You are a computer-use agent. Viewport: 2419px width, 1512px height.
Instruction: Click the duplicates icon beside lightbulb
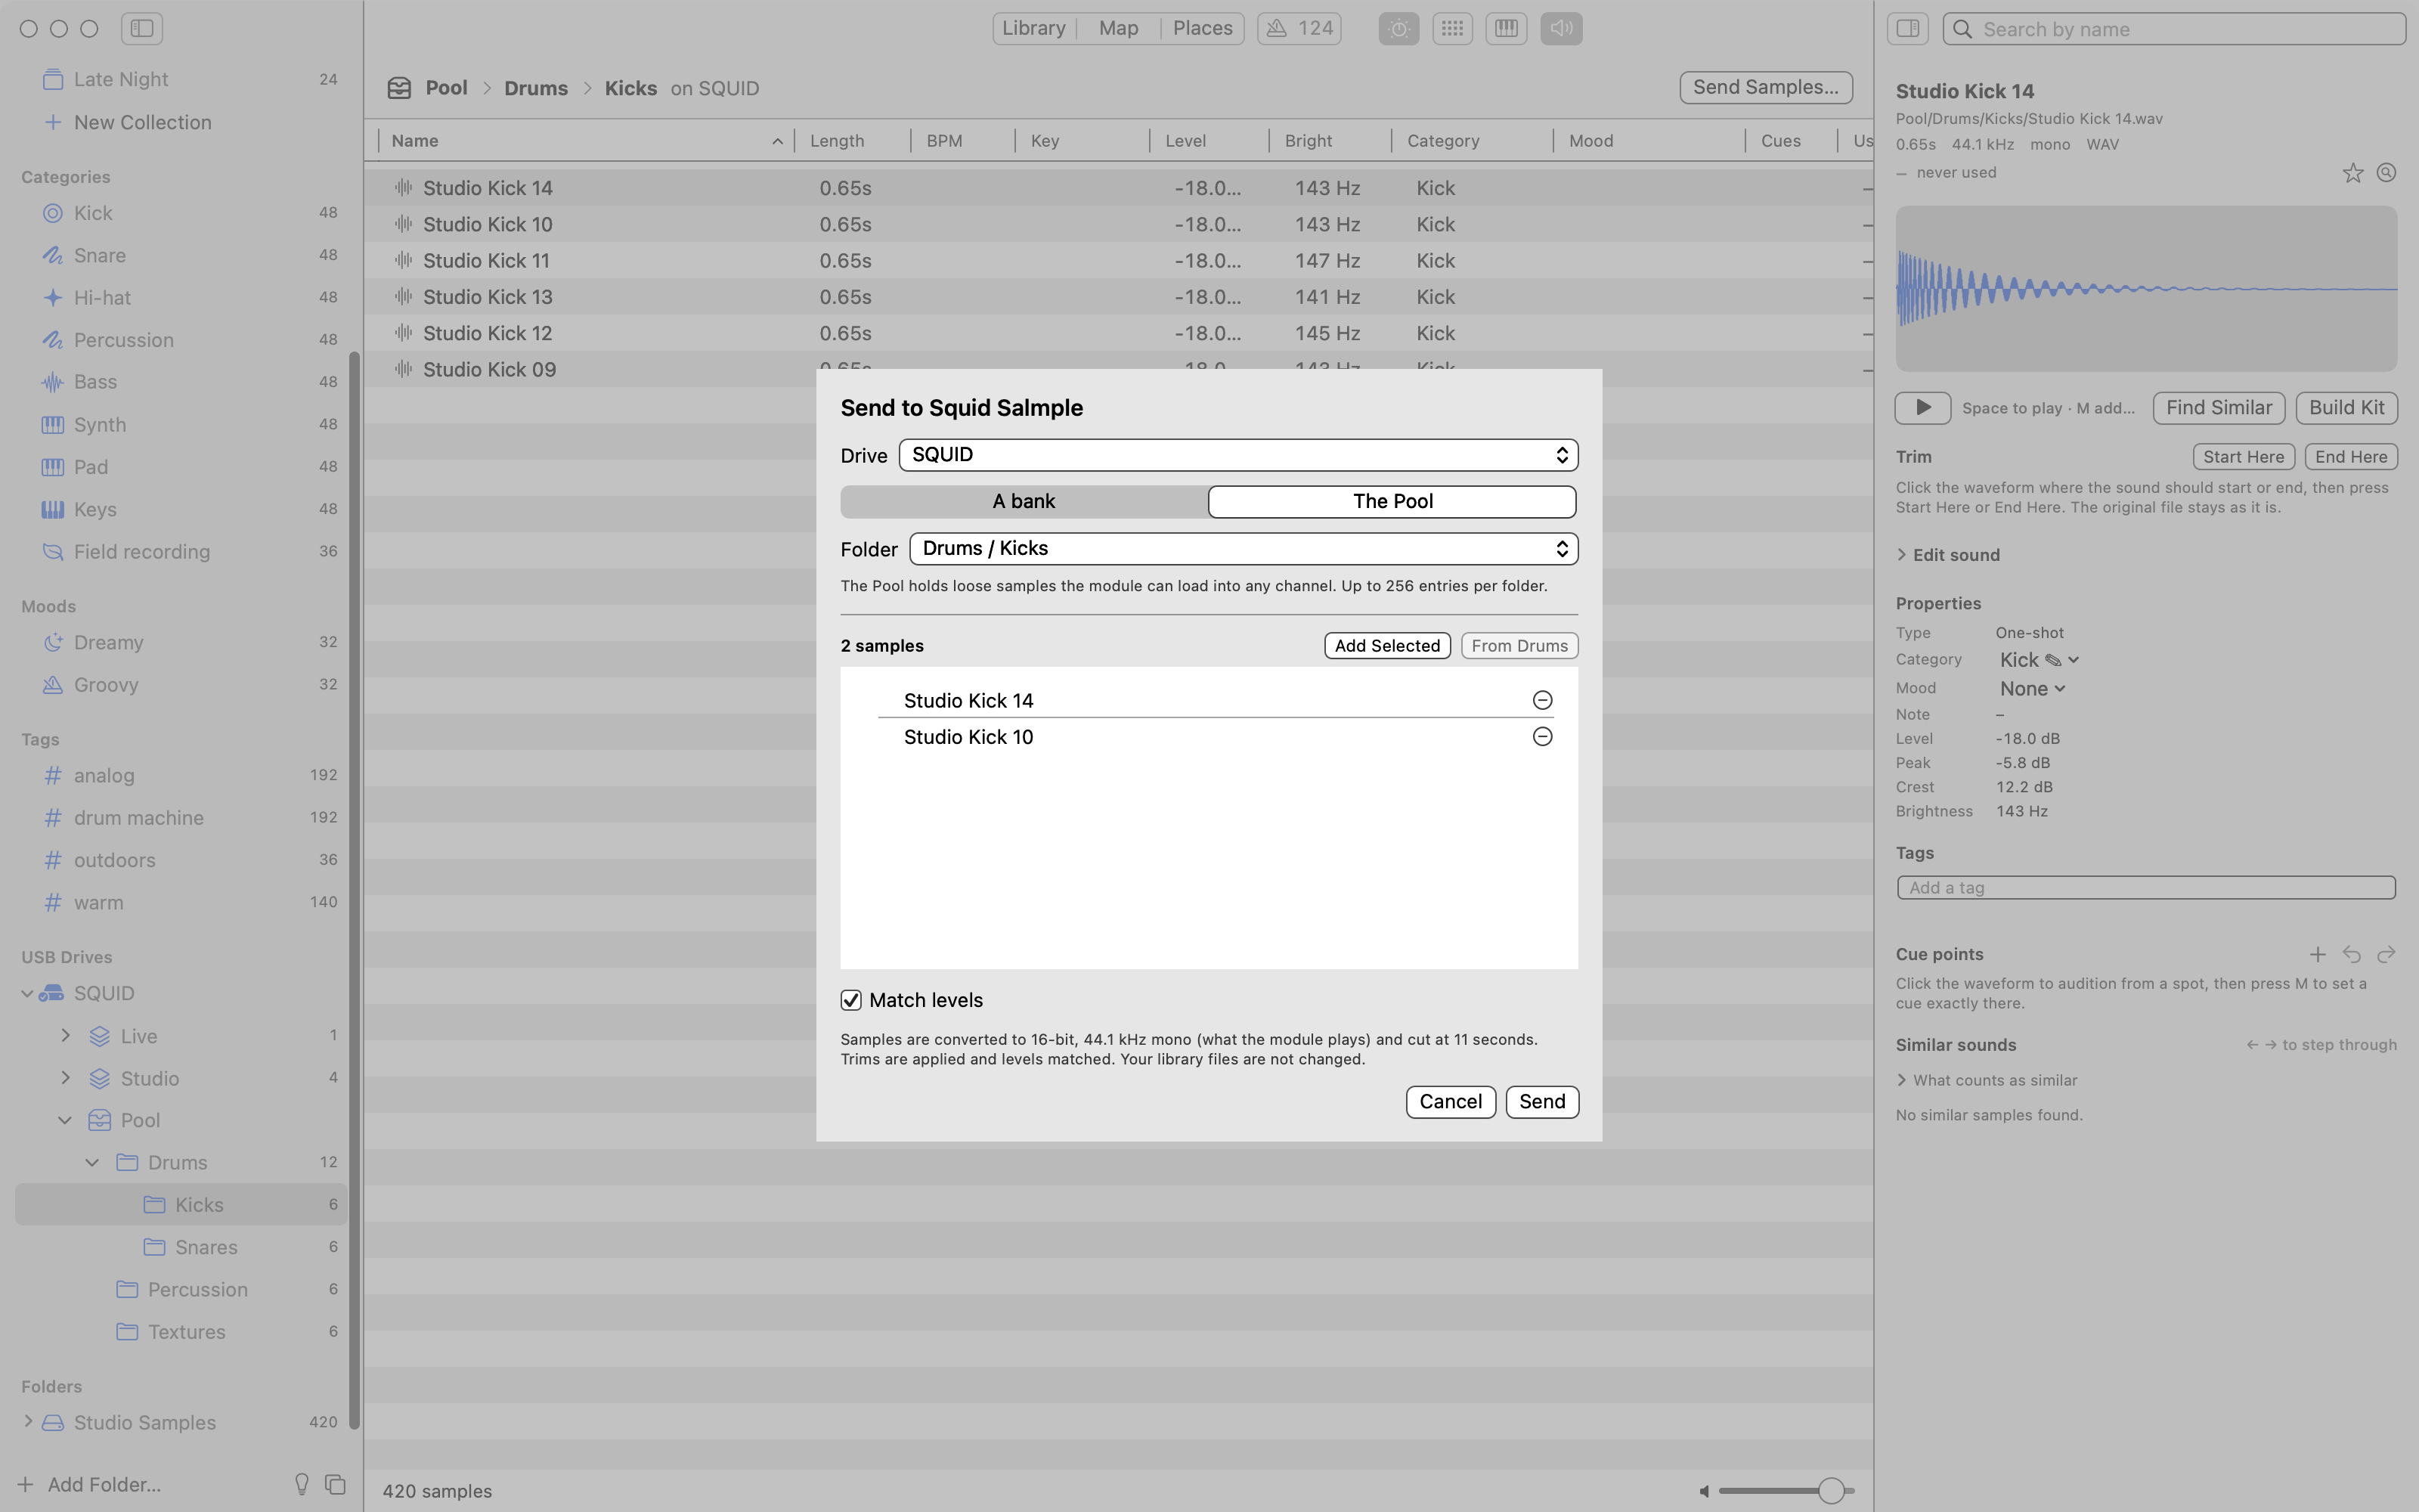pyautogui.click(x=336, y=1484)
